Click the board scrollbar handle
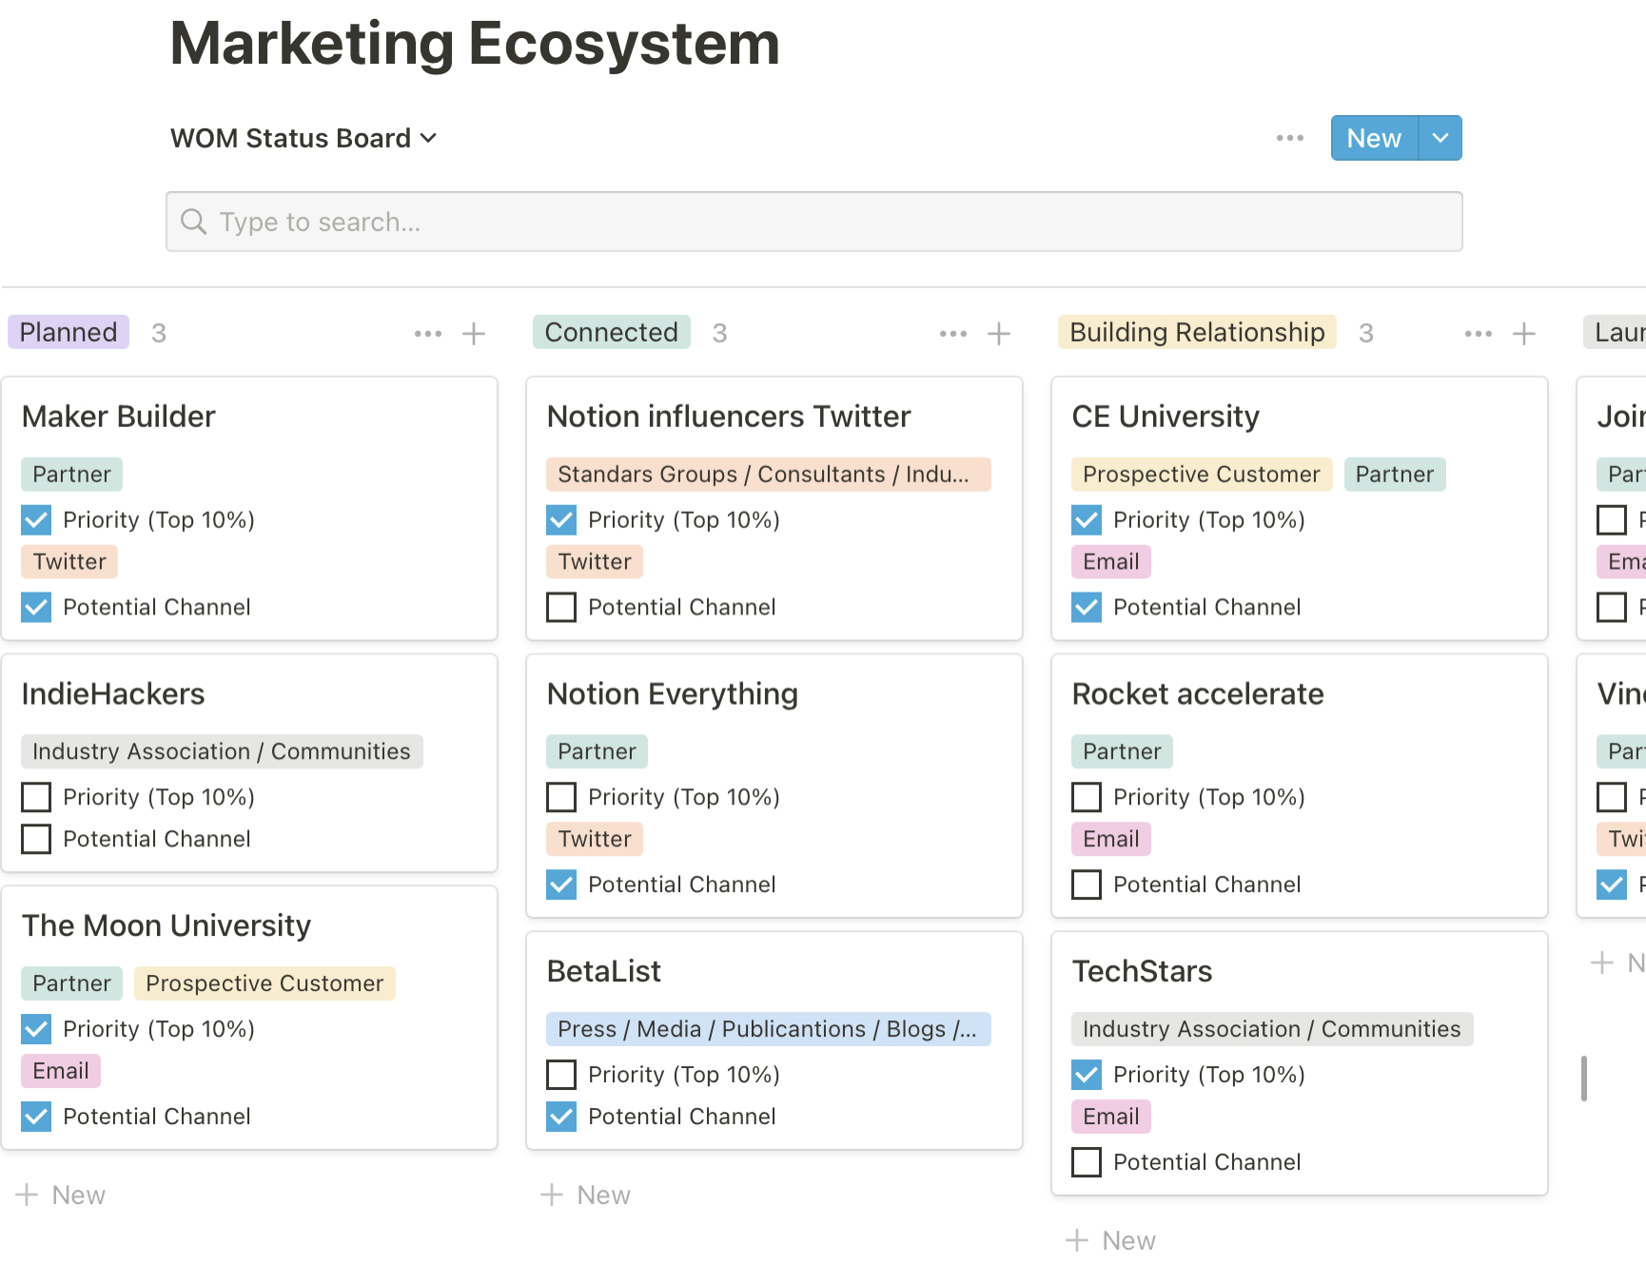Screen dimensions: 1646x1283 pyautogui.click(x=1584, y=1079)
